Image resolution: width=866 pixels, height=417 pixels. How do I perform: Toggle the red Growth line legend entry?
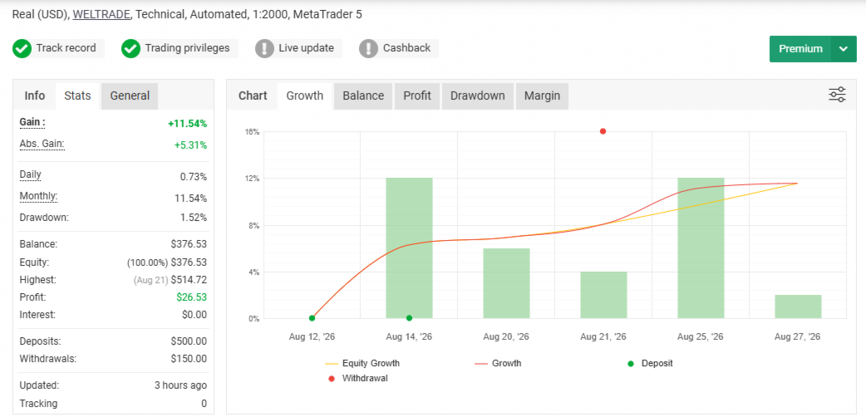coord(498,364)
